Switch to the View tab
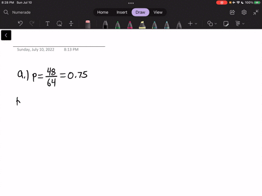 click(158, 13)
